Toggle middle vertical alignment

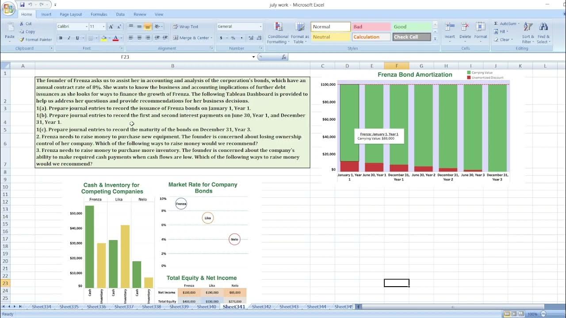[139, 26]
